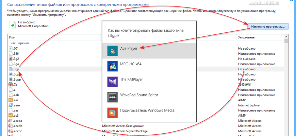Click Неизвестное приложение in the .aas row
This screenshot has height=136, width=296.
point(257,111)
